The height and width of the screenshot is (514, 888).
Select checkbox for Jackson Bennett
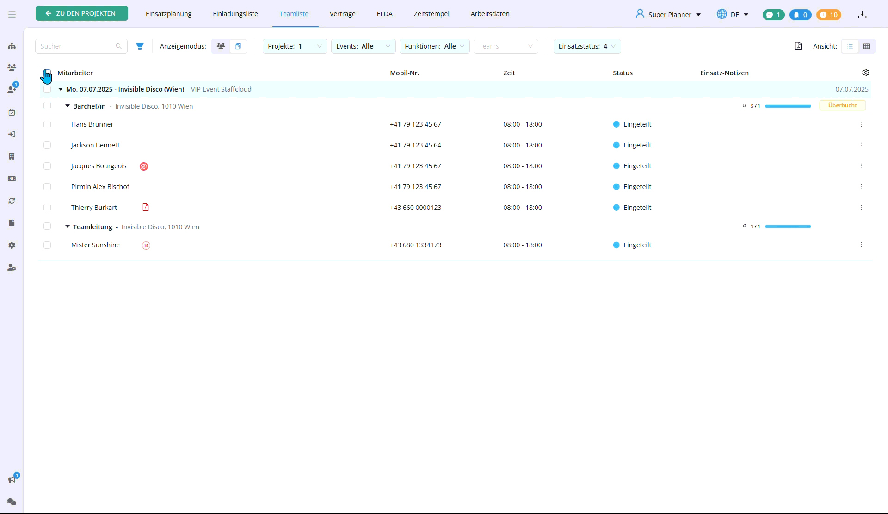tap(47, 145)
